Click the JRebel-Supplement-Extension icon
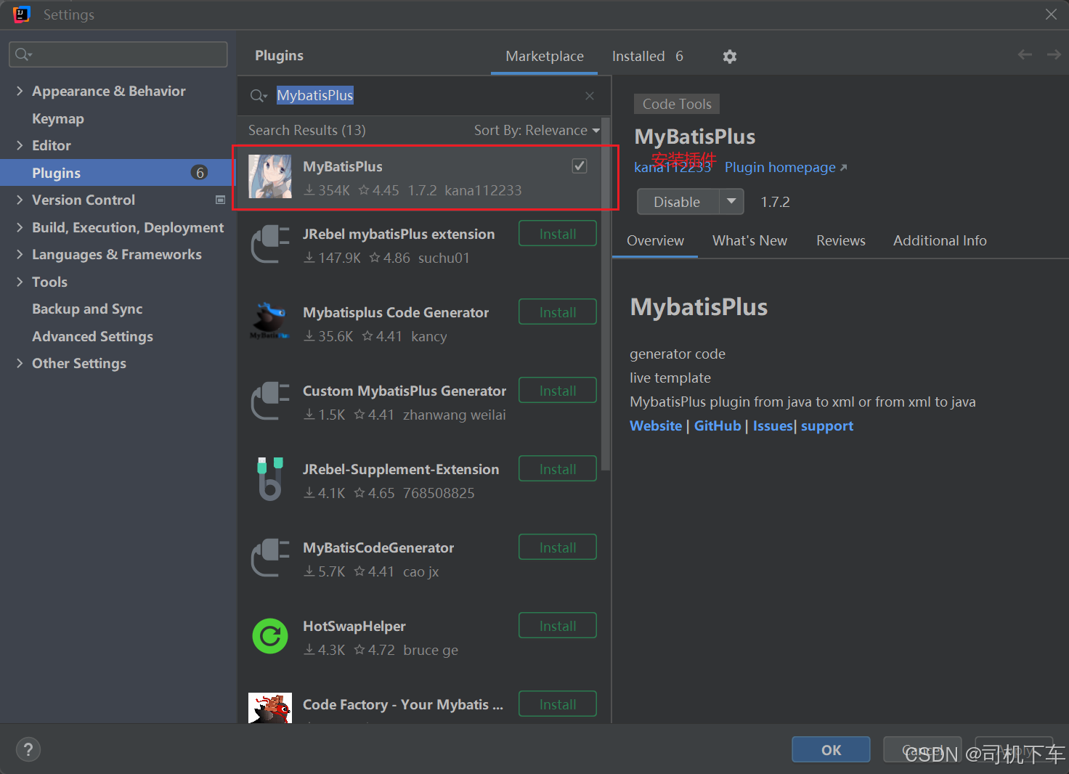 pyautogui.click(x=270, y=479)
